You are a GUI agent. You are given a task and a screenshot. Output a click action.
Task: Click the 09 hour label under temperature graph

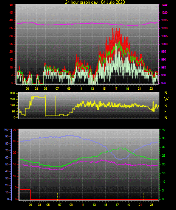[71, 205]
